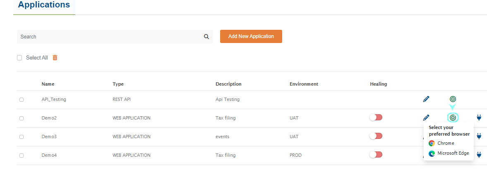487x170 pixels.
Task: Click the target icon in API_Testing row
Action: [x=453, y=99]
